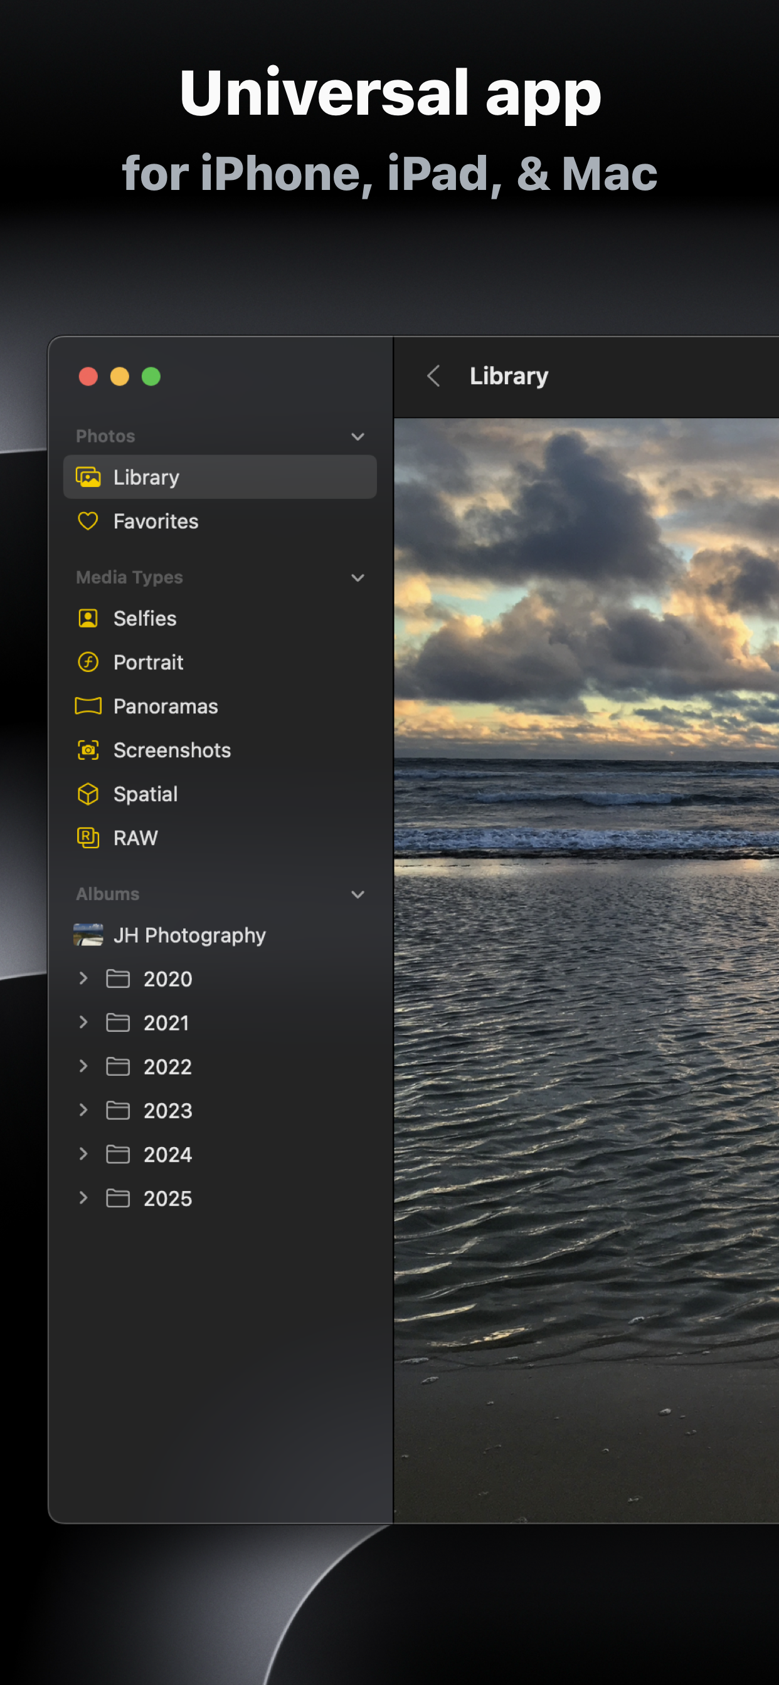
Task: Click the 2022 folder icon
Action: [x=118, y=1066]
